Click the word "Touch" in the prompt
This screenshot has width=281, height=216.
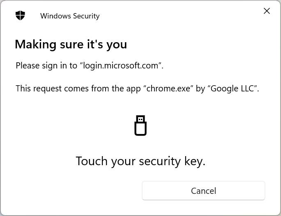click(92, 161)
